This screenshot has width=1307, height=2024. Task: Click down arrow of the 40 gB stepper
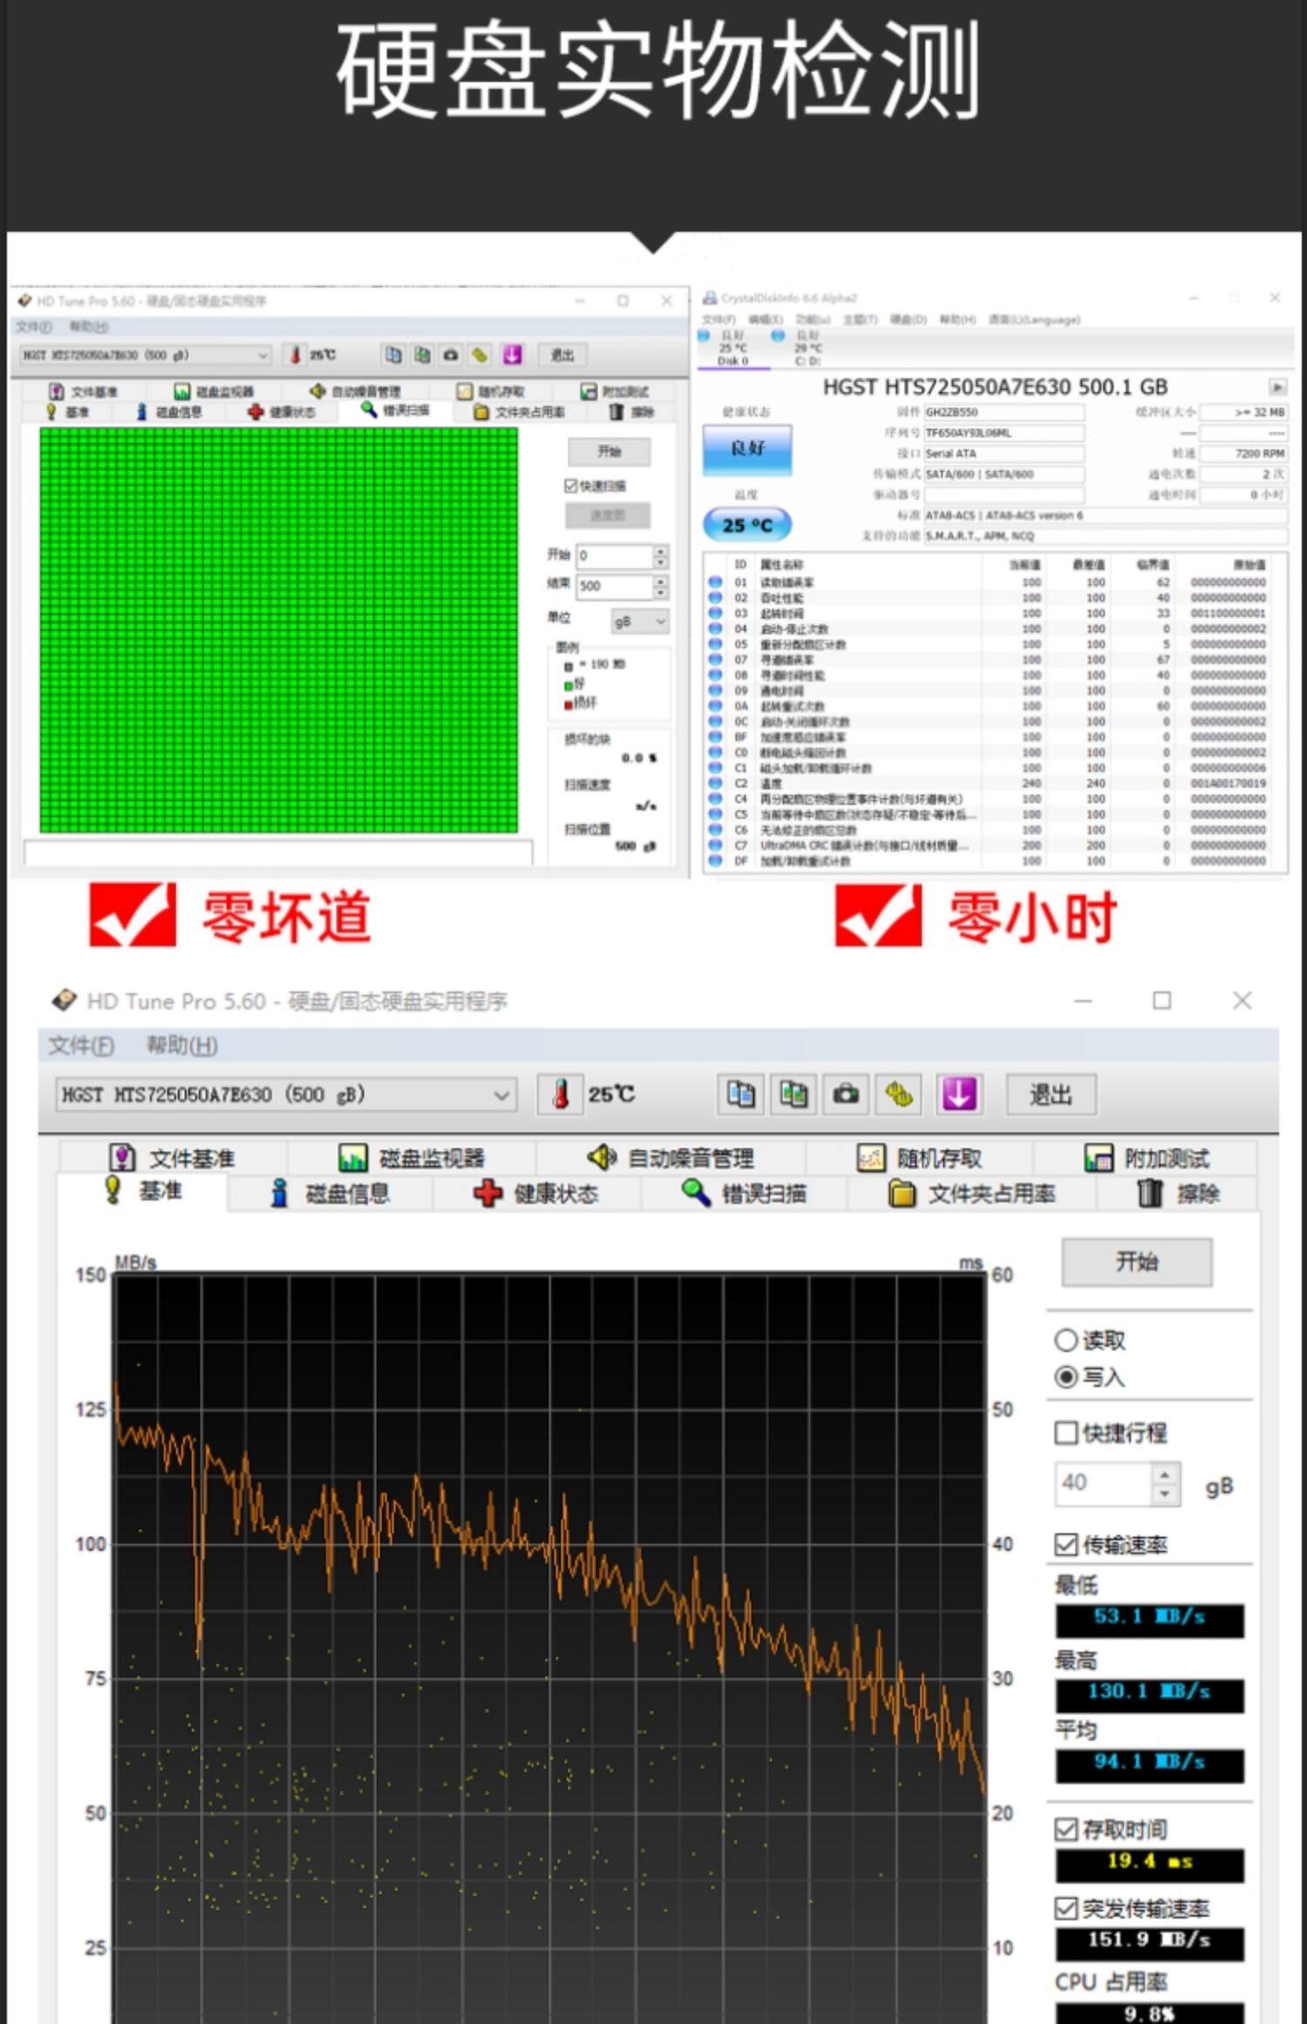[1165, 1494]
